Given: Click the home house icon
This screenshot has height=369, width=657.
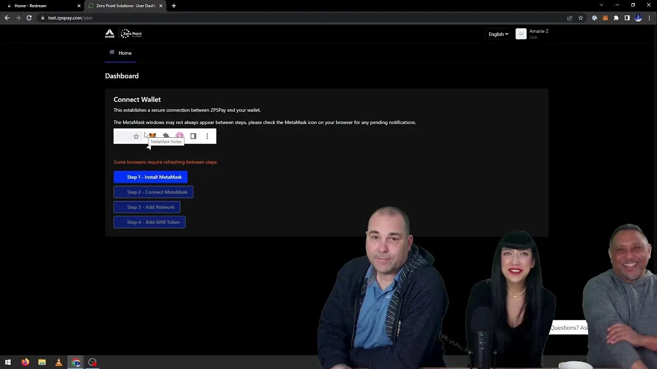Looking at the screenshot, I should click(x=112, y=52).
